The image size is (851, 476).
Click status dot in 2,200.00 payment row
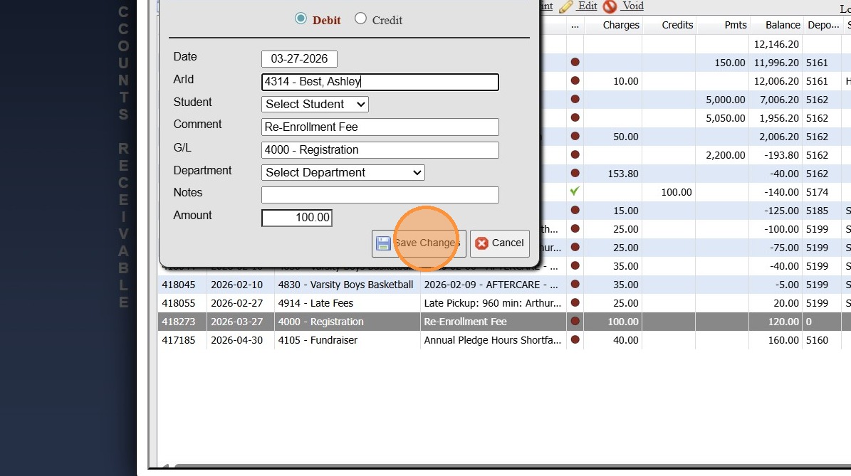coord(575,154)
